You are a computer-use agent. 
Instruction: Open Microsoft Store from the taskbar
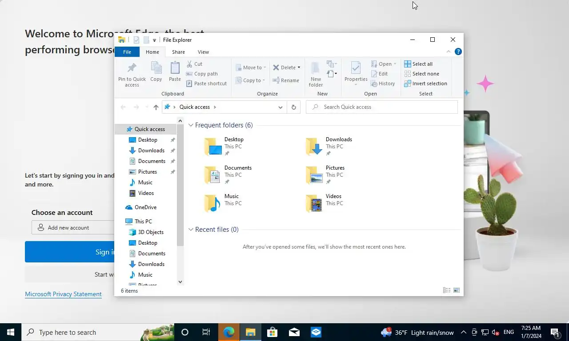[272, 332]
